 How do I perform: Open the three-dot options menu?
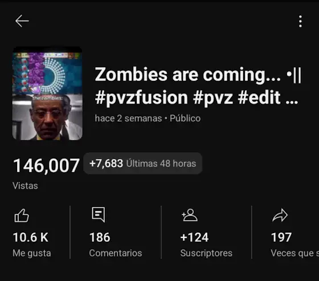[x=300, y=21]
